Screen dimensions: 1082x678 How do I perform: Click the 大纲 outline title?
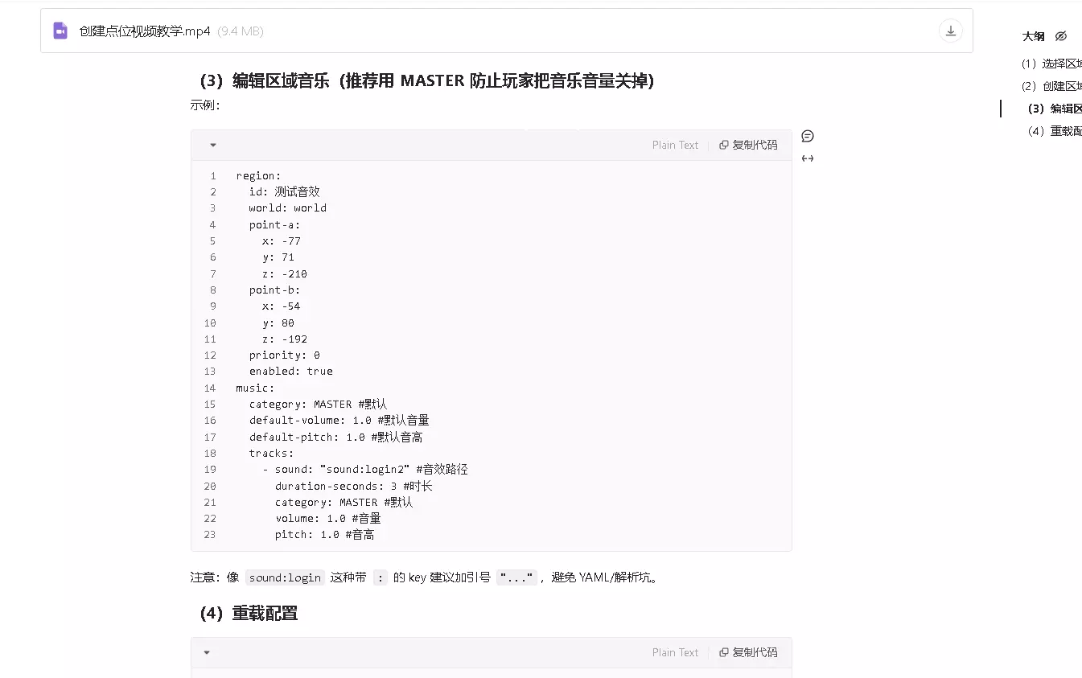click(1033, 36)
